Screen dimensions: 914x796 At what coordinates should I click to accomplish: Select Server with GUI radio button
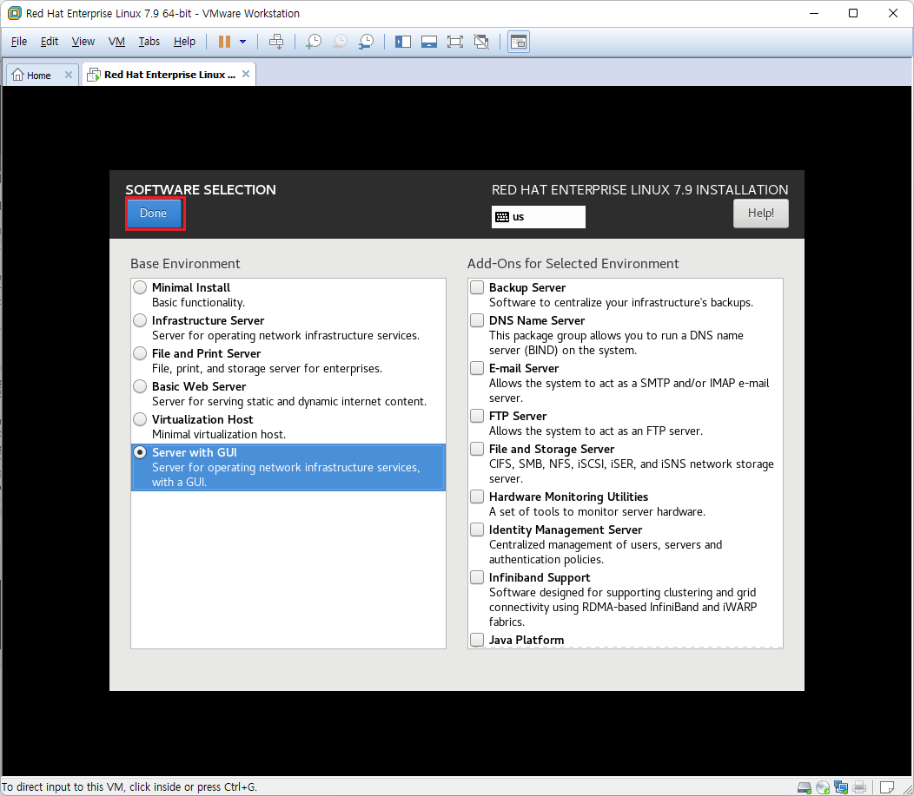point(140,452)
